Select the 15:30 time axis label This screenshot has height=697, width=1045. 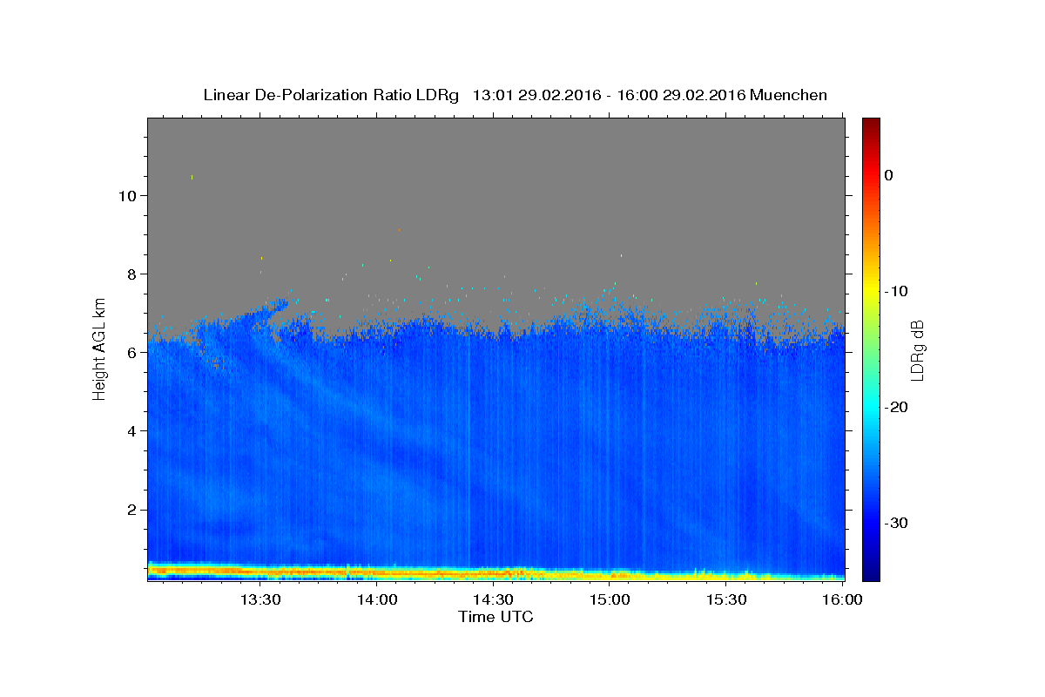tap(726, 599)
